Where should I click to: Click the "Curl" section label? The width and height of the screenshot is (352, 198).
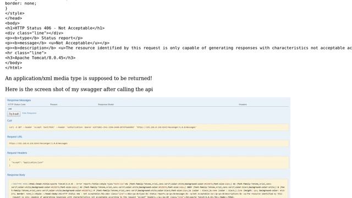(9, 120)
